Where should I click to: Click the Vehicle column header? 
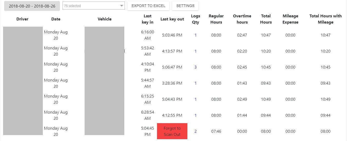pyautogui.click(x=105, y=19)
